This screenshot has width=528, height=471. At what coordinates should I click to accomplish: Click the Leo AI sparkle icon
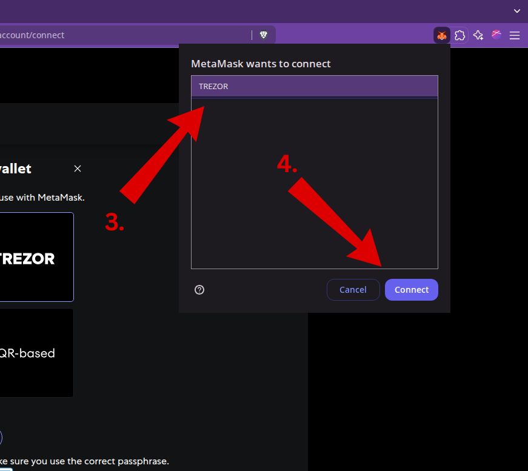(478, 35)
